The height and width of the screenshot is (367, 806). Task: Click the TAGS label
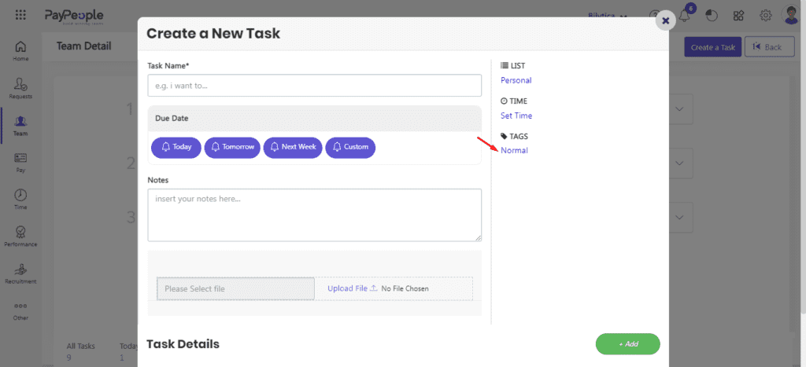click(x=515, y=136)
